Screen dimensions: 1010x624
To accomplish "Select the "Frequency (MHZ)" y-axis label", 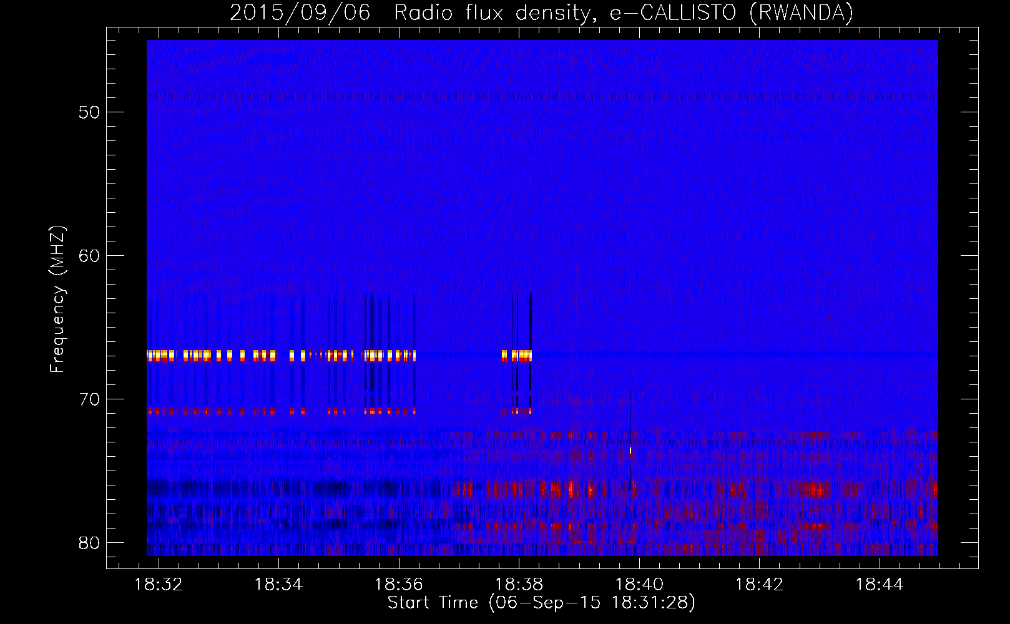I will click(x=57, y=300).
